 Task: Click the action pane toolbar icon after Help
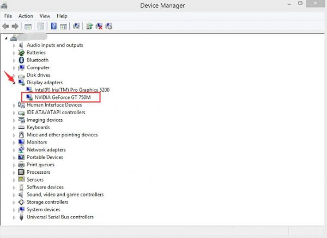[63, 27]
